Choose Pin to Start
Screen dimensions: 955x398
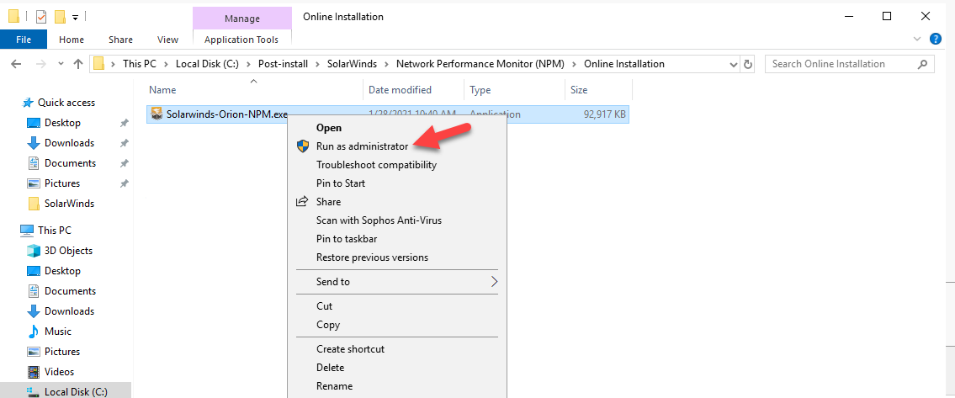click(341, 183)
